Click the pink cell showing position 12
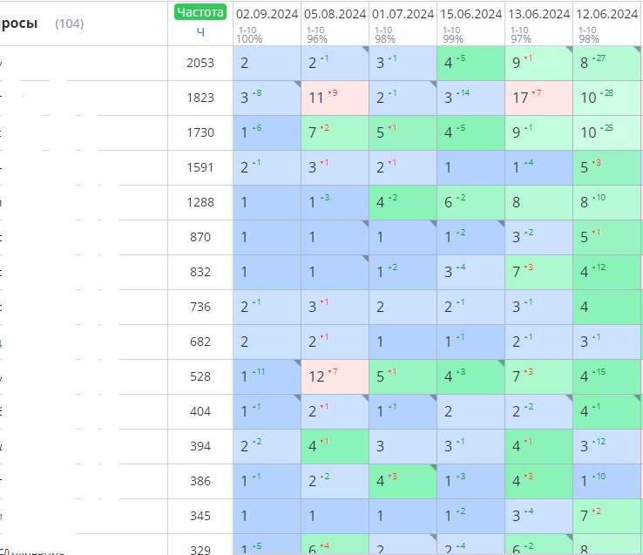The image size is (643, 555). pyautogui.click(x=335, y=376)
